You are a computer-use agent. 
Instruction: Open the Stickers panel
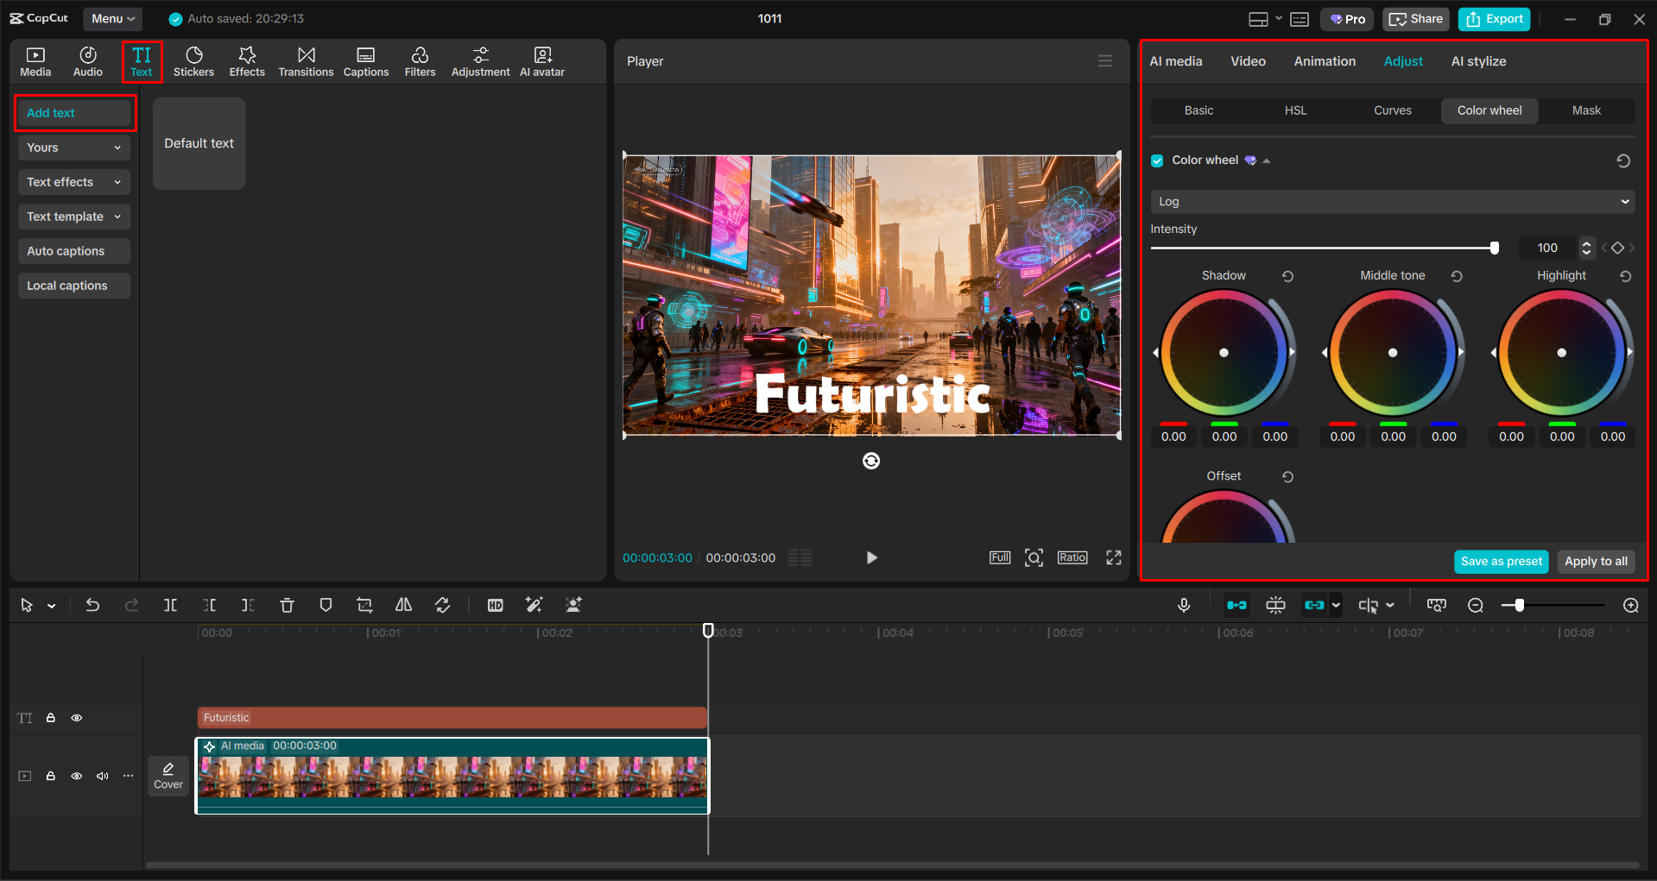(x=193, y=60)
